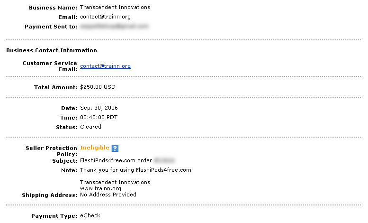
Task: Click the Cleared status value
Action: 90,127
